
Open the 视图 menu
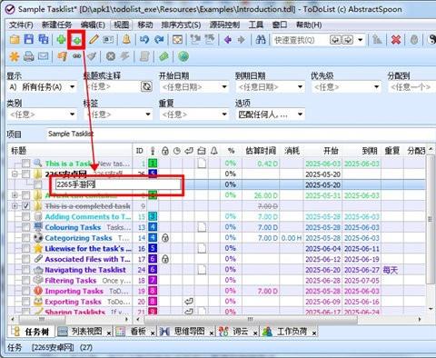tap(121, 25)
